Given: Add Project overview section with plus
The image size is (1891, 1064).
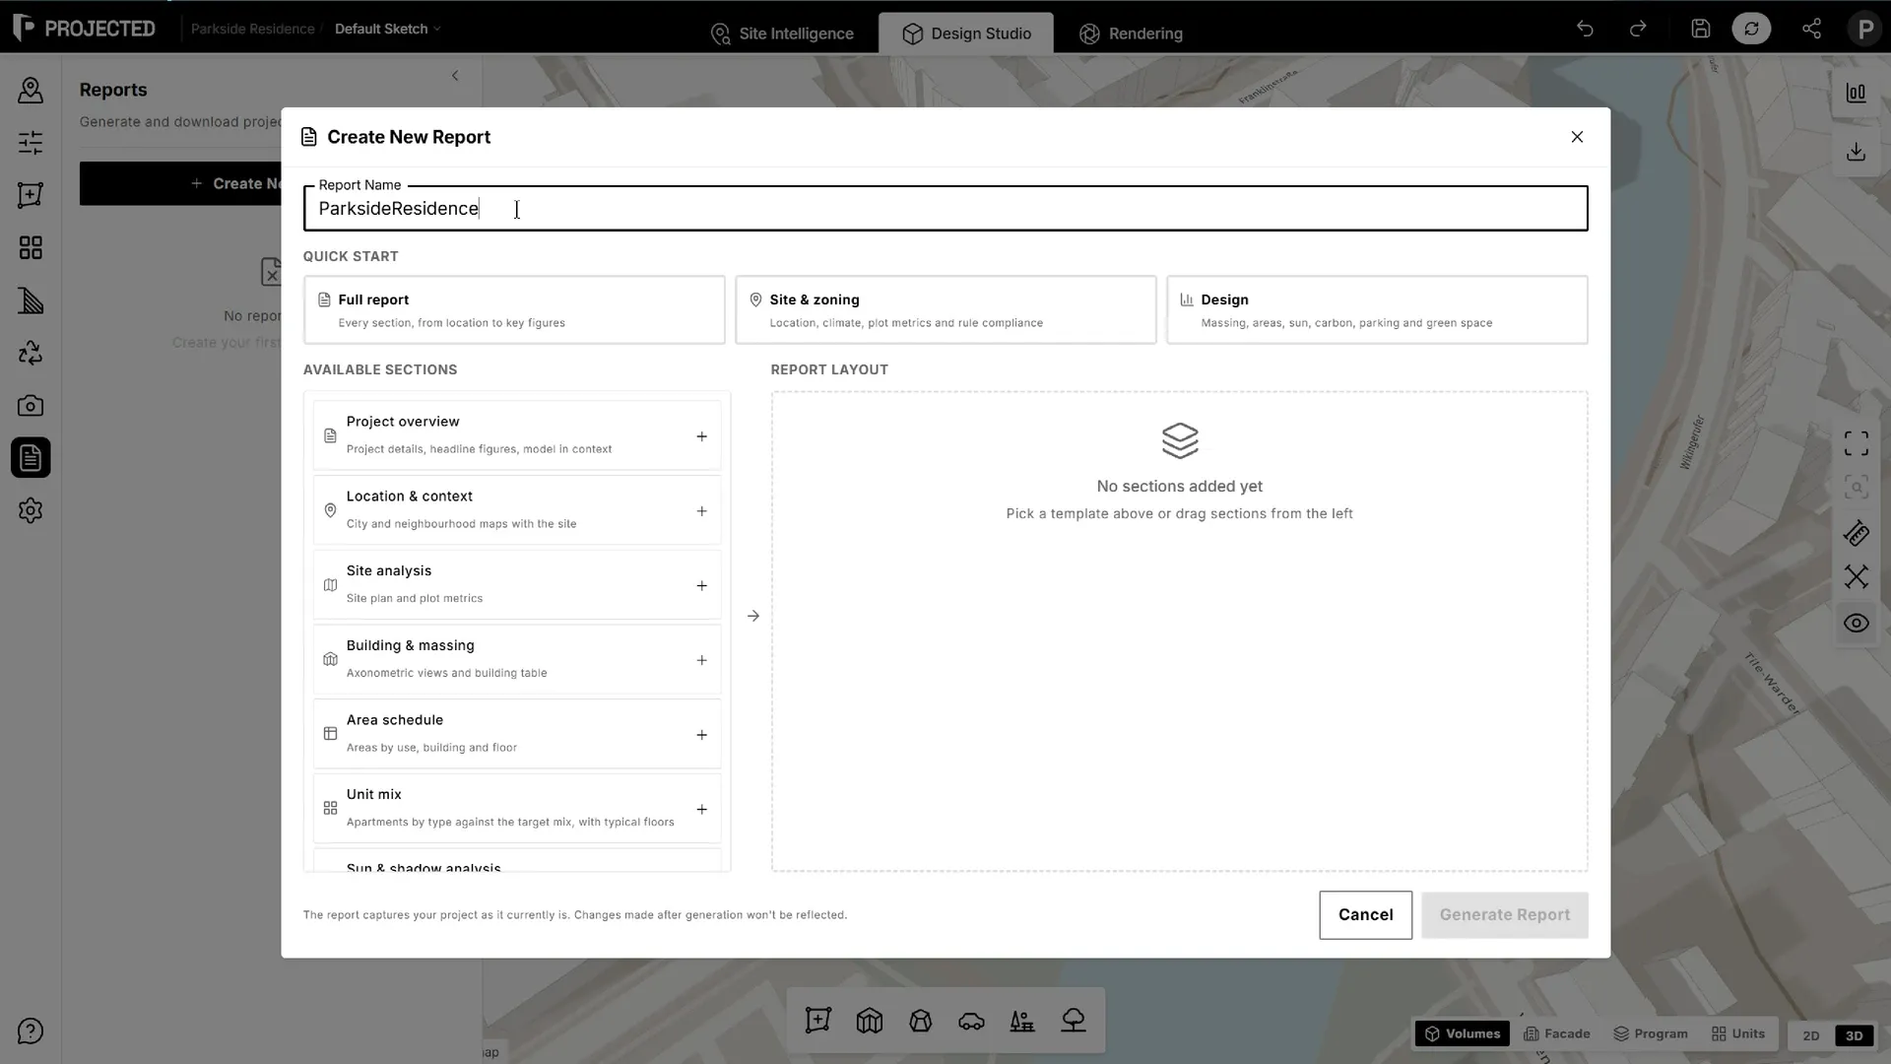Looking at the screenshot, I should (702, 436).
